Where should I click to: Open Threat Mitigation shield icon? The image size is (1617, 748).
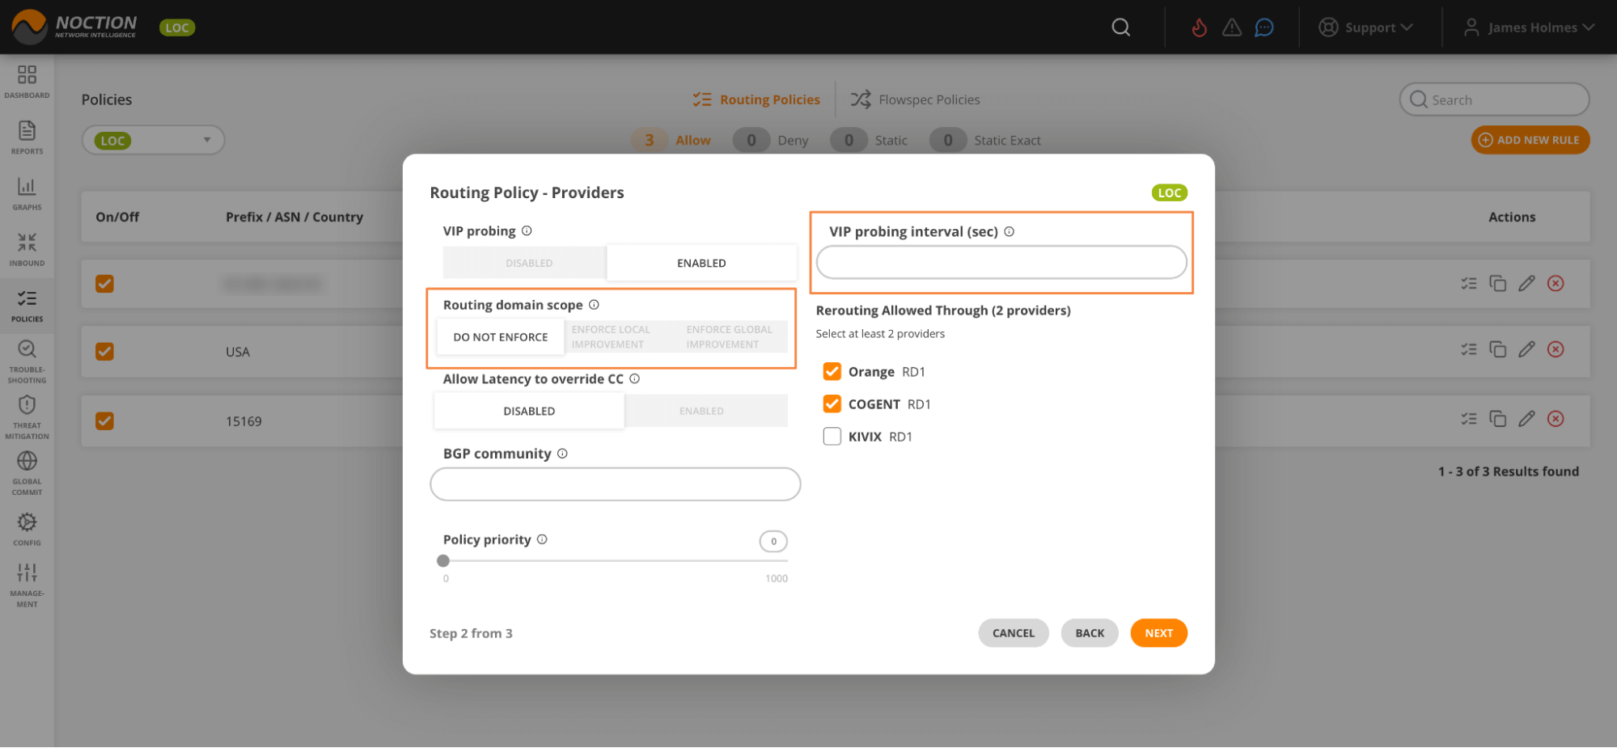click(x=27, y=416)
